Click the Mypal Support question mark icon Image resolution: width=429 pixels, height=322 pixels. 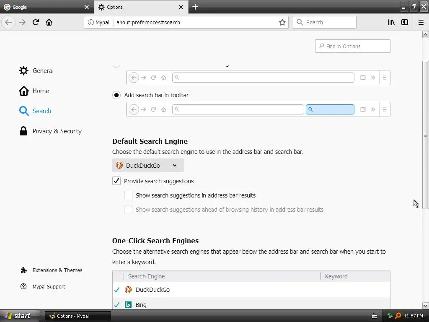23,286
